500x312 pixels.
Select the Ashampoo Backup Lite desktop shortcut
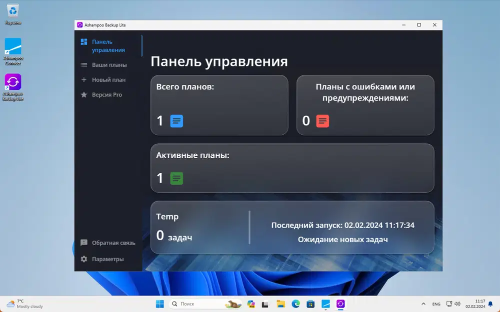click(x=13, y=87)
